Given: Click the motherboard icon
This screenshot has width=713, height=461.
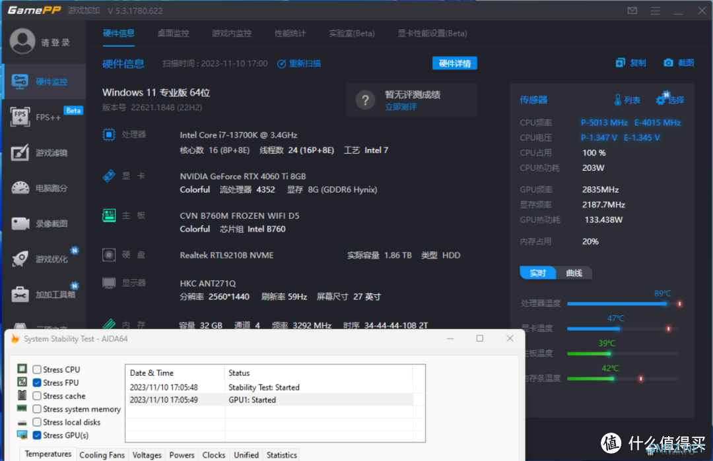Looking at the screenshot, I should [109, 215].
